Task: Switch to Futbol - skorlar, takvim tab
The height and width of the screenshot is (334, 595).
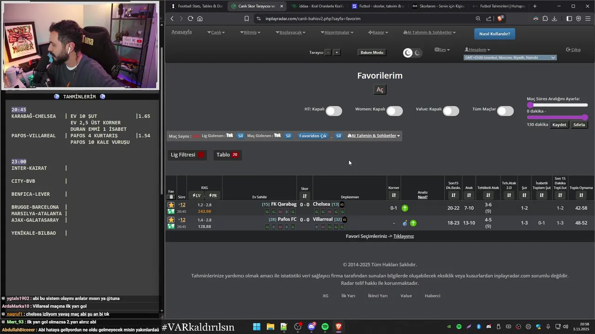Action: point(378,6)
